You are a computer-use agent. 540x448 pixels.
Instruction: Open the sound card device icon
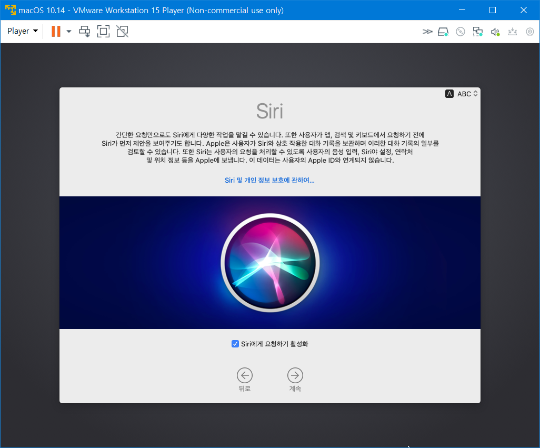(495, 32)
